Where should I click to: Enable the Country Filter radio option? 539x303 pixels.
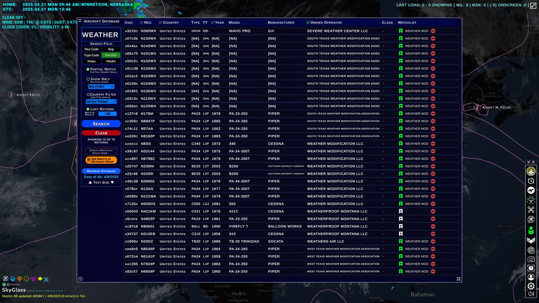pos(88,94)
